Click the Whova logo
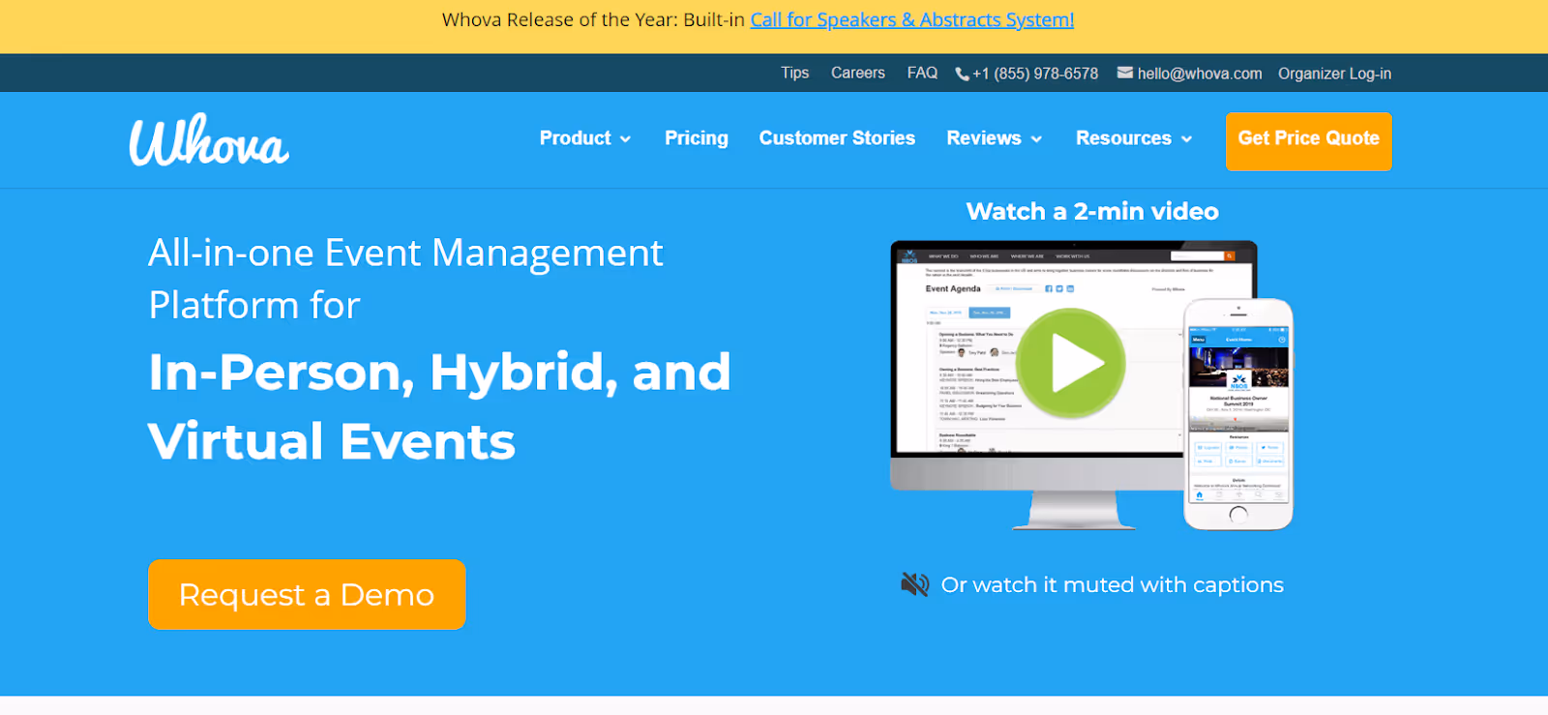This screenshot has height=715, width=1548. [209, 140]
